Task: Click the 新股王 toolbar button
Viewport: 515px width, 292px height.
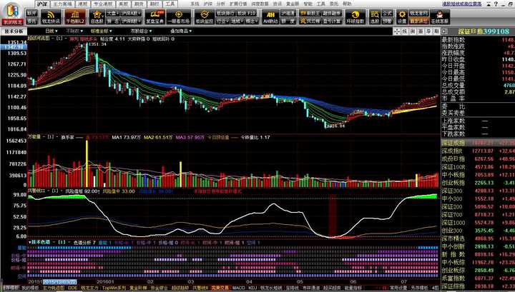Action: (310, 13)
